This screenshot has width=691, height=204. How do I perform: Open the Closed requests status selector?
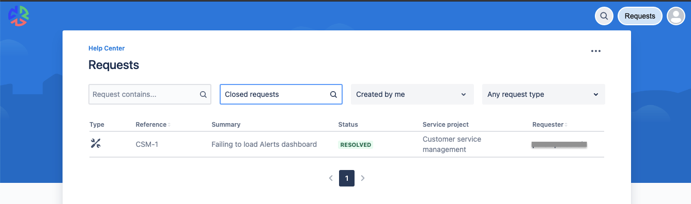(x=281, y=94)
